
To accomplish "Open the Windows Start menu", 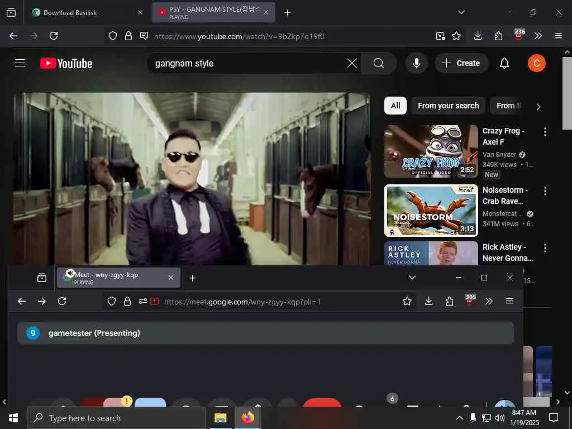I will click(x=13, y=418).
